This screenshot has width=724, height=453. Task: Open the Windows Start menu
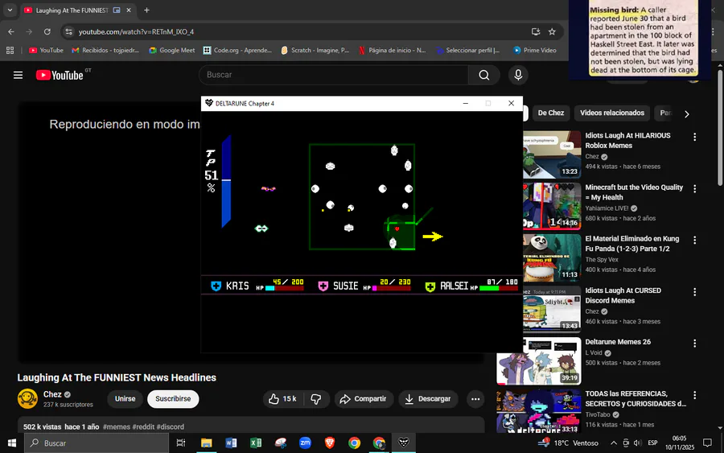click(12, 443)
